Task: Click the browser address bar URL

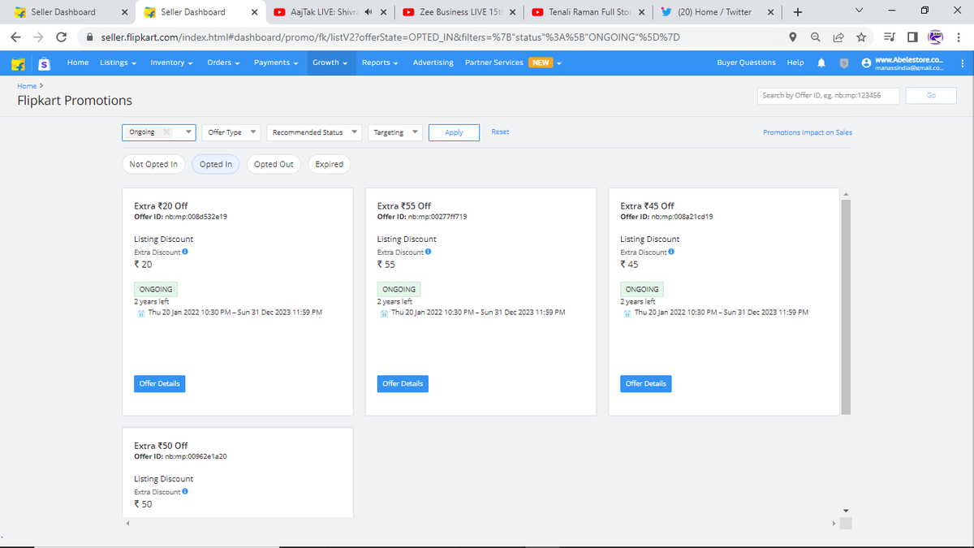Action: 390,37
